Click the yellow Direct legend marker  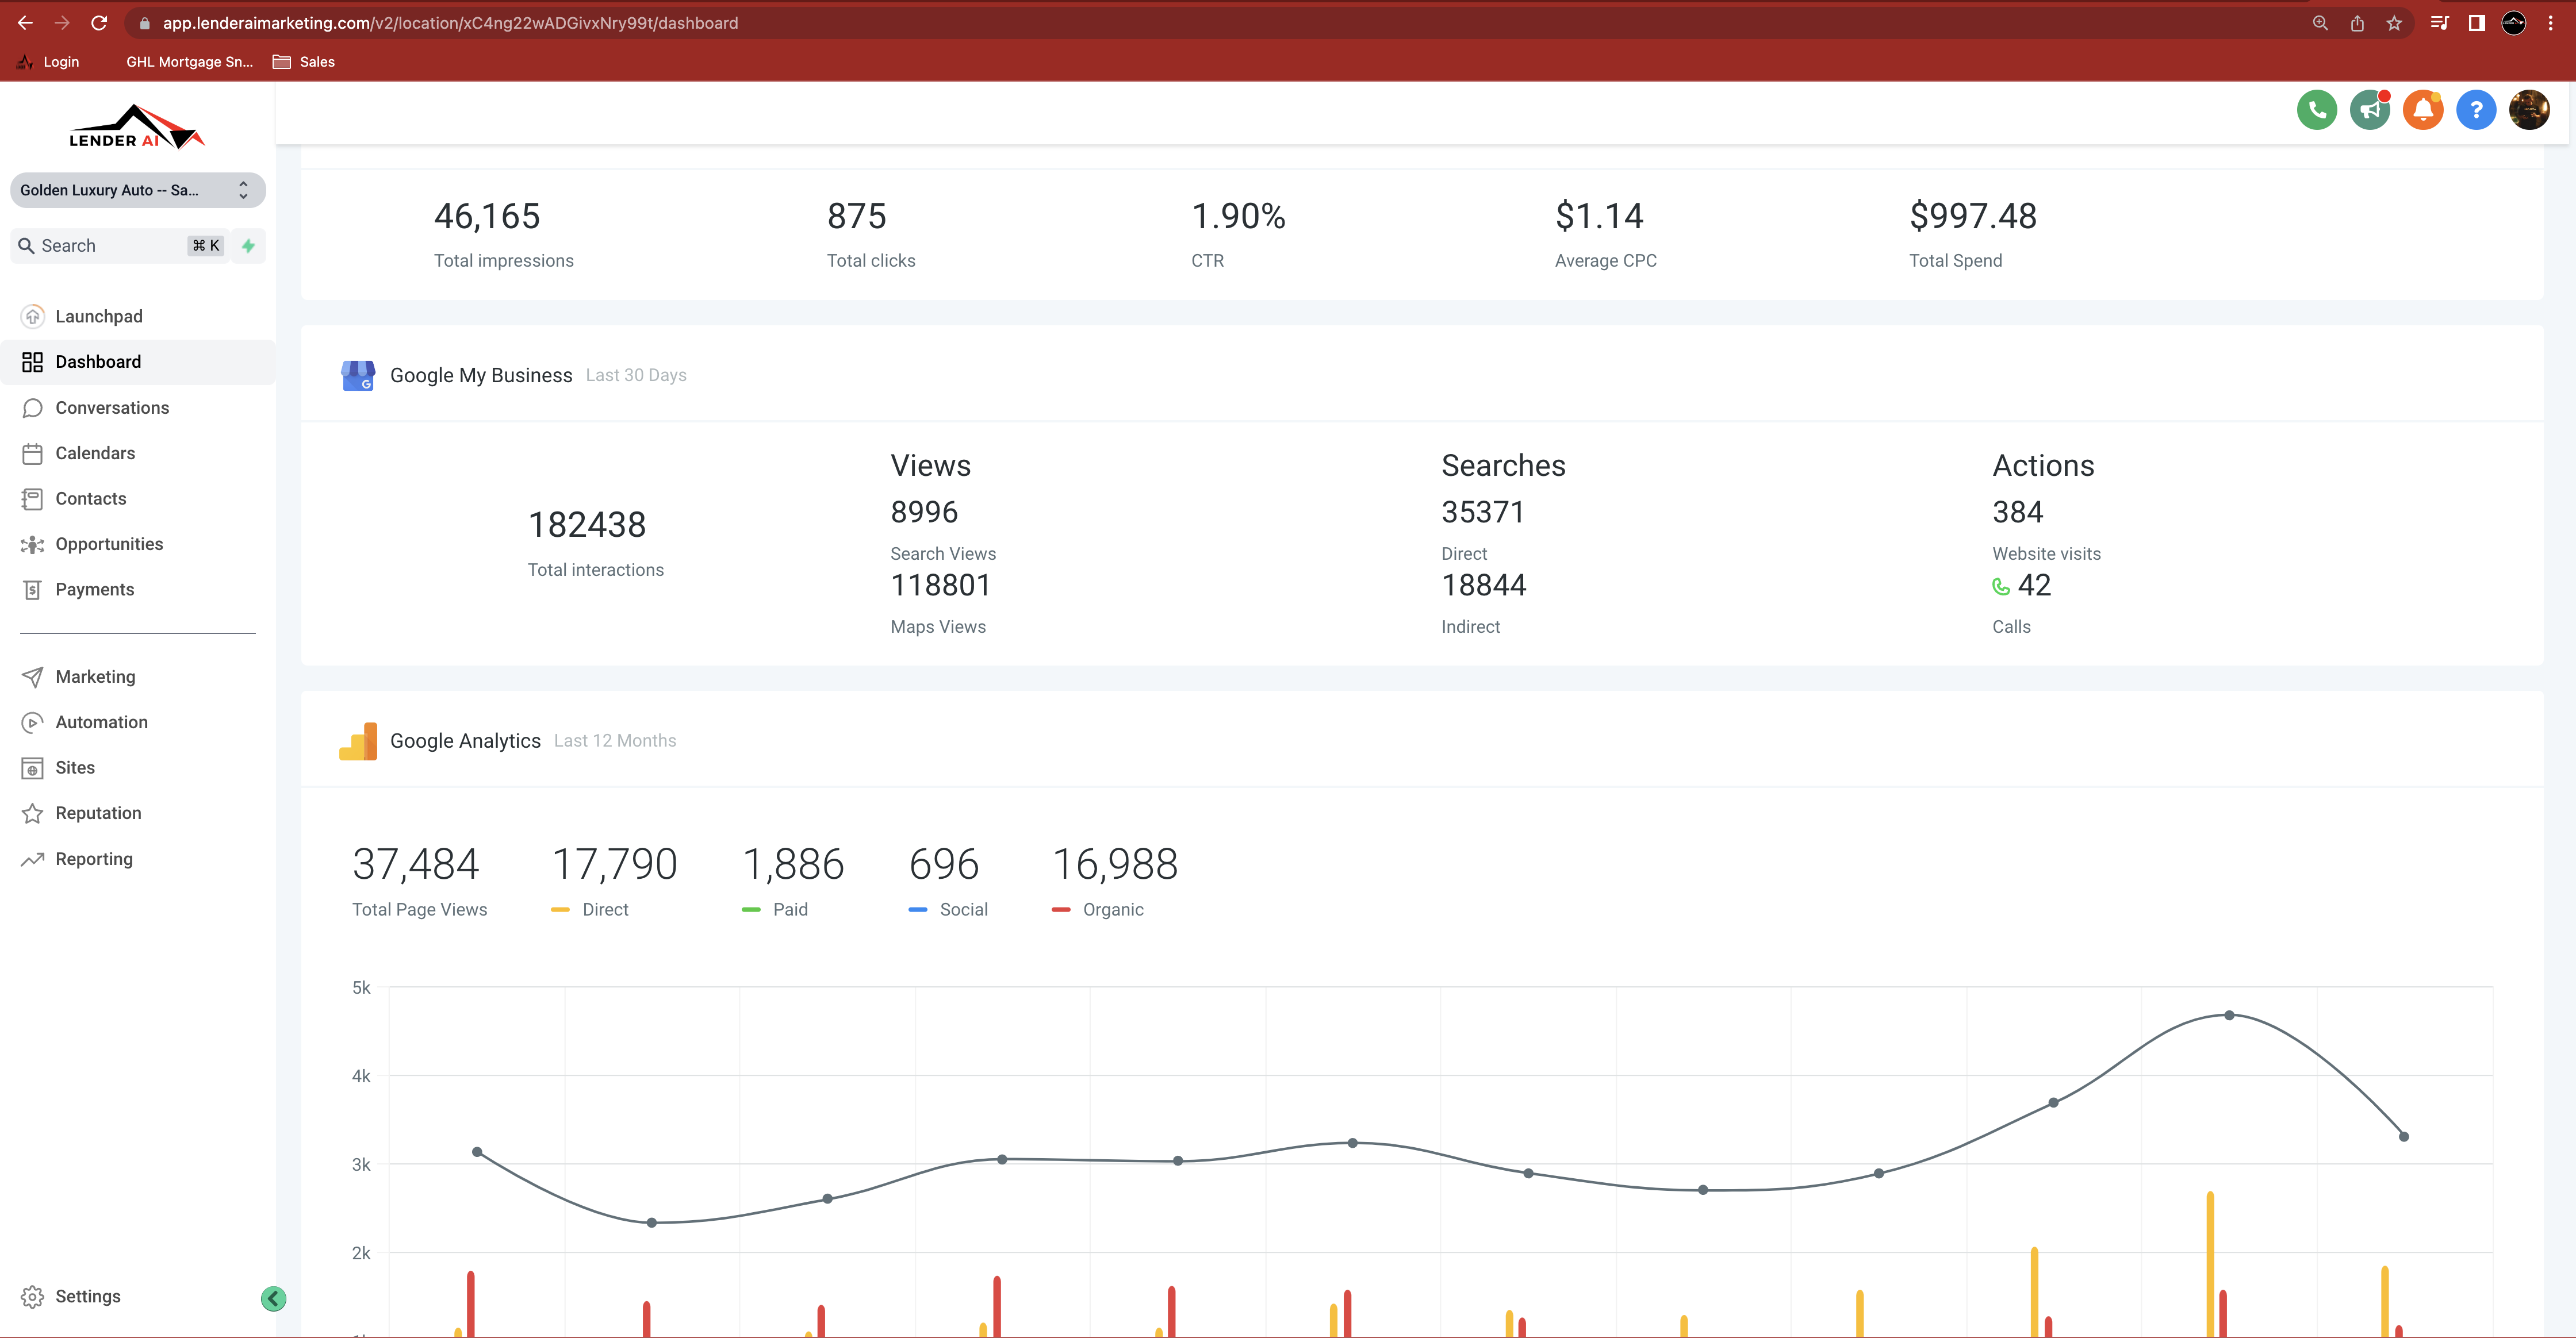[x=560, y=910]
